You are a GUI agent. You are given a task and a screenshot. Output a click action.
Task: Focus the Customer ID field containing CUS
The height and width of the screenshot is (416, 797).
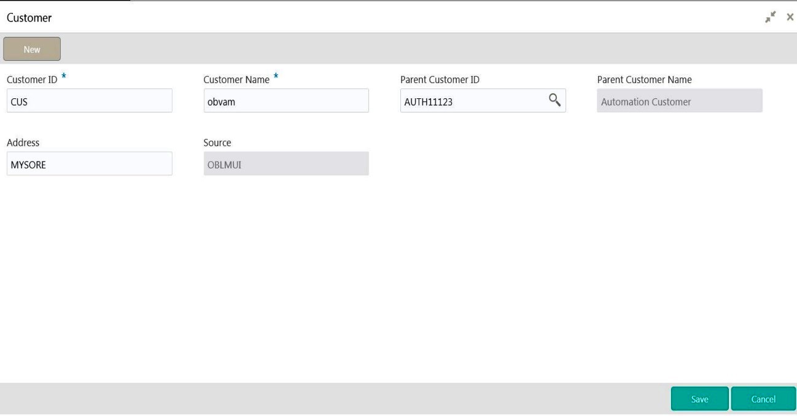[x=89, y=101]
